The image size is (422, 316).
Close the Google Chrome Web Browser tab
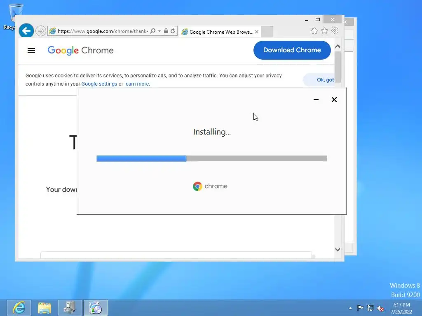point(257,32)
